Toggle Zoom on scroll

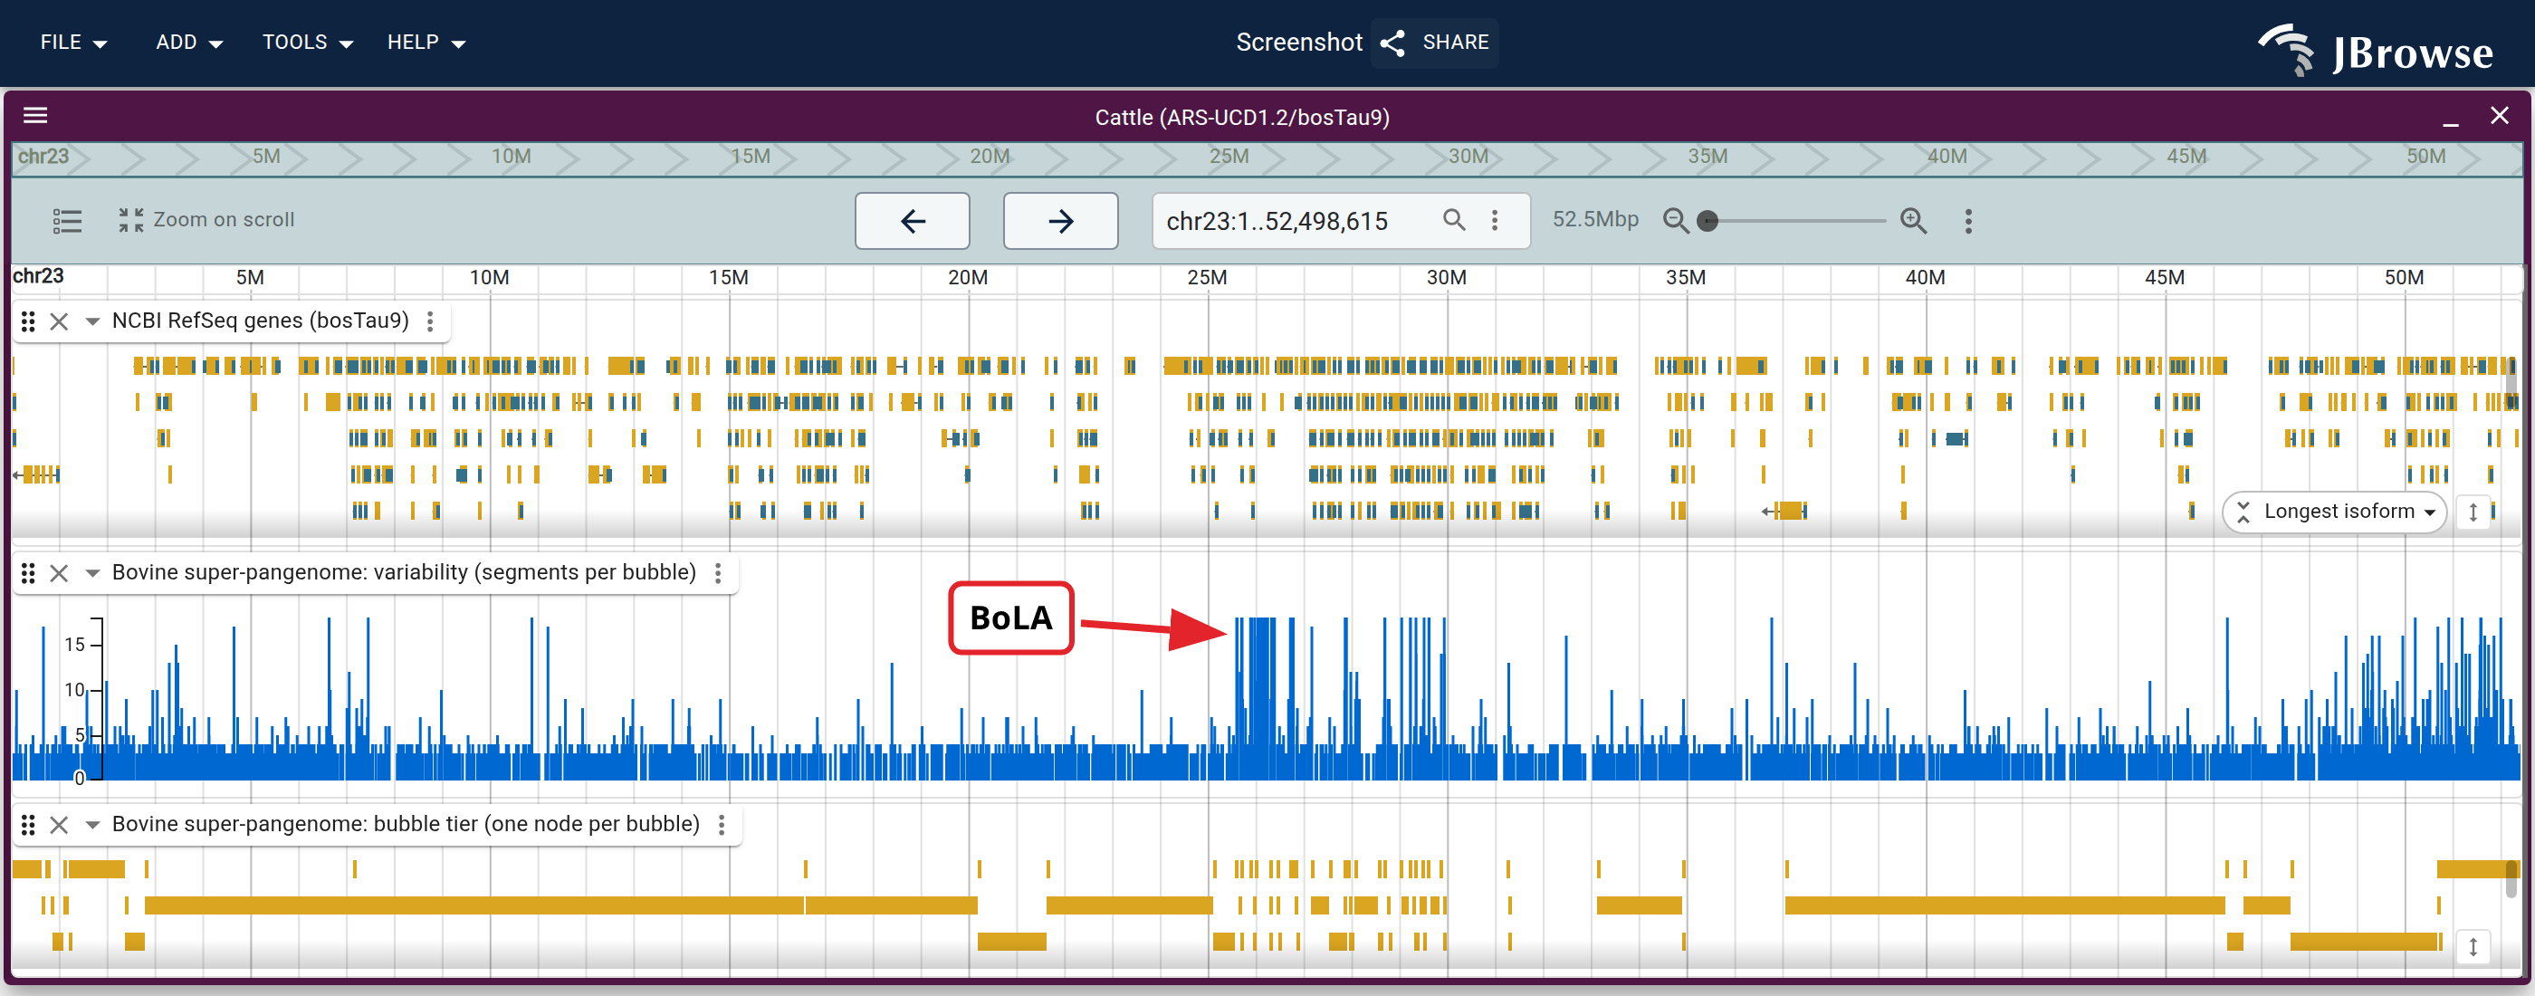pos(206,219)
